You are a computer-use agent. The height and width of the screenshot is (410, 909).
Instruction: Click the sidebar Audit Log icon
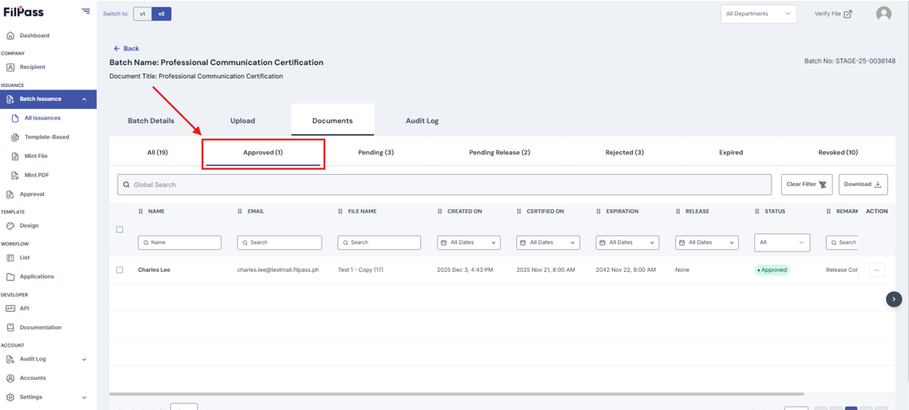(x=10, y=359)
